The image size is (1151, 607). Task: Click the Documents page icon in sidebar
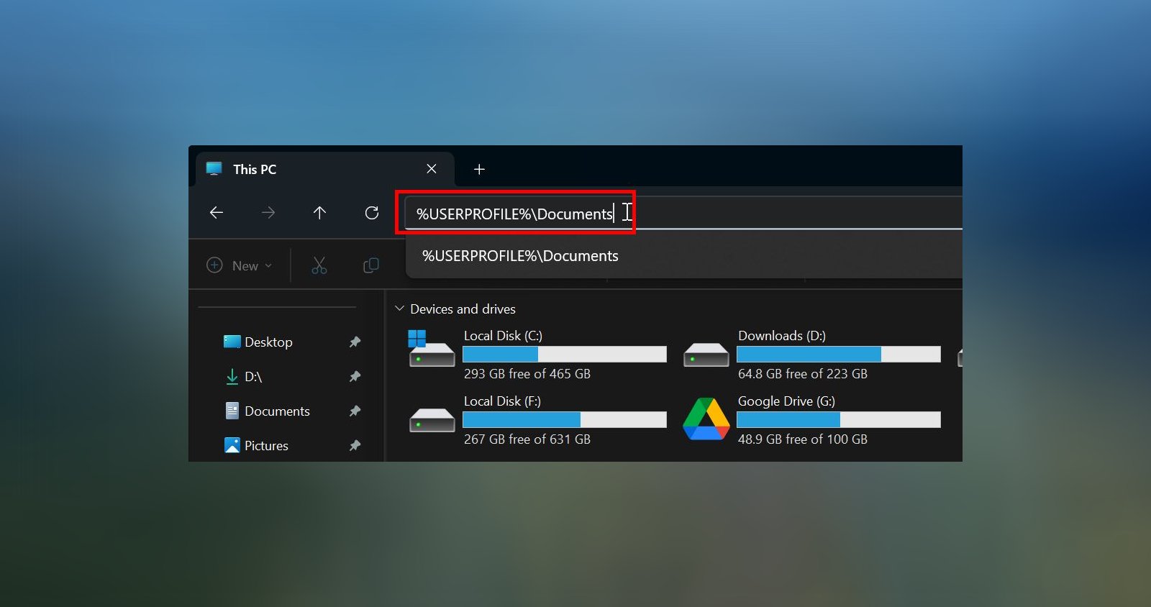coord(232,411)
